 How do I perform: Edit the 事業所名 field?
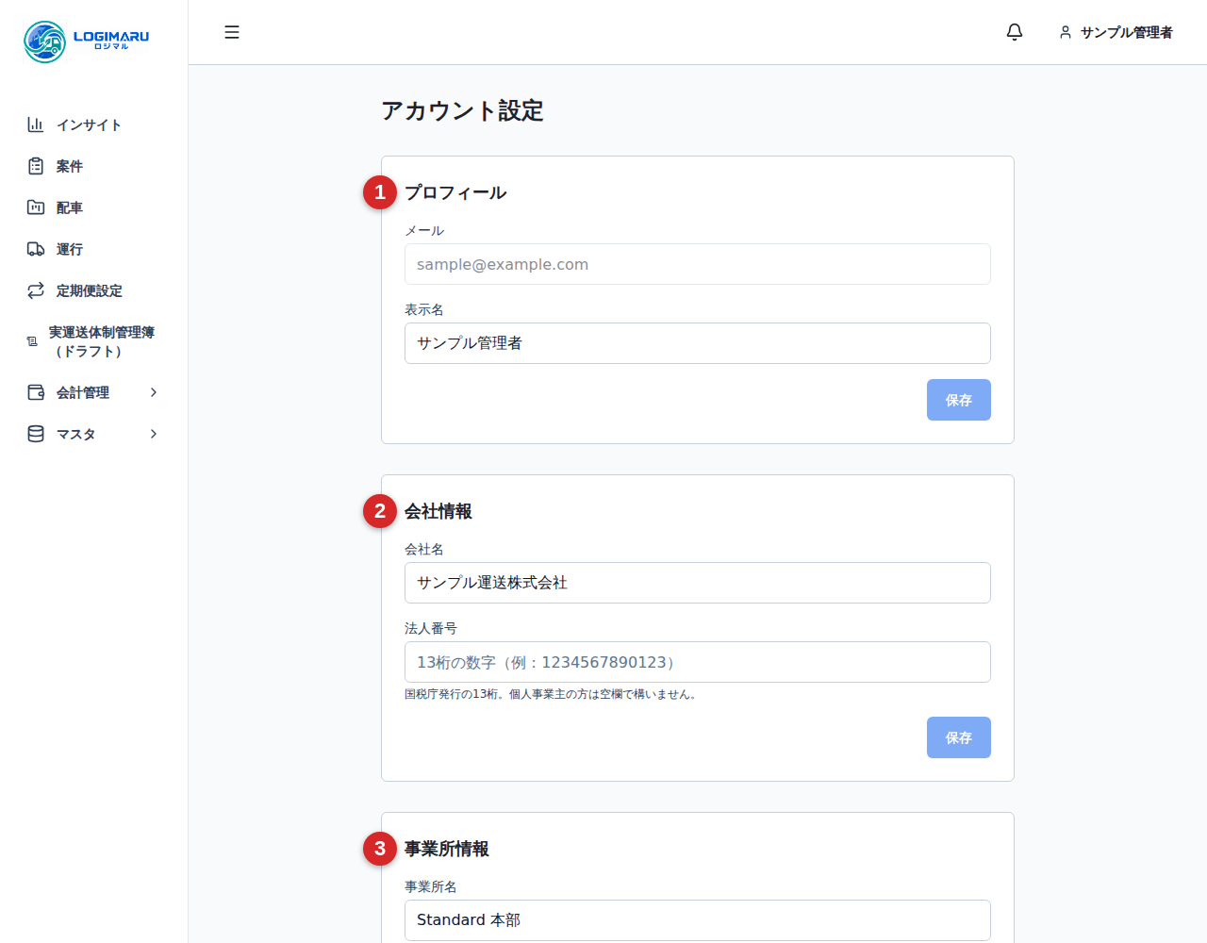[x=698, y=920]
